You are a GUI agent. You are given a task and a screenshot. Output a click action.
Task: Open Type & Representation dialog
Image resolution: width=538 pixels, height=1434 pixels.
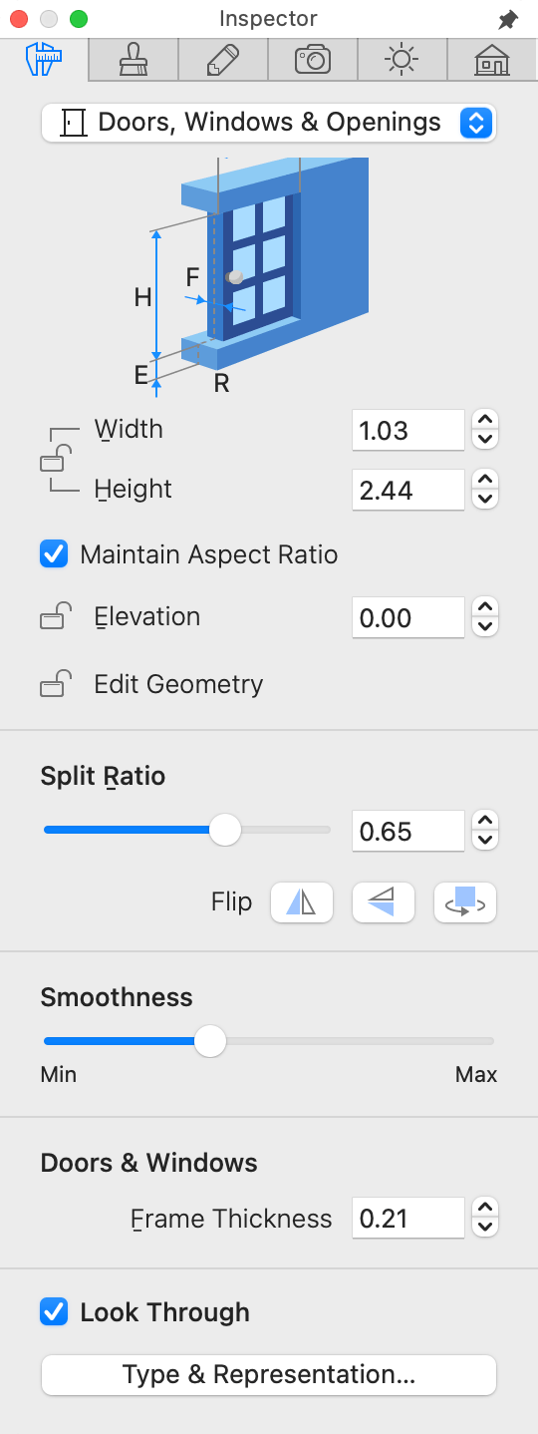pos(269,1374)
